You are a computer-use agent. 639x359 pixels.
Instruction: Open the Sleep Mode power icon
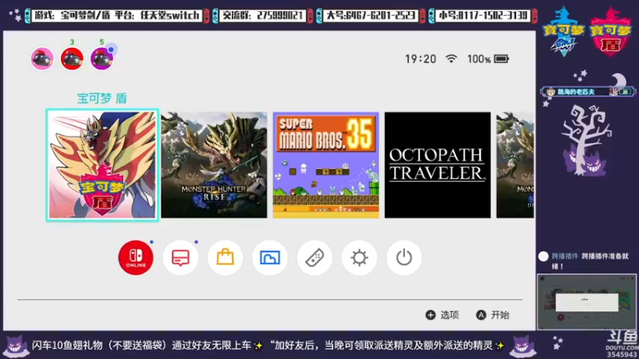[404, 258]
